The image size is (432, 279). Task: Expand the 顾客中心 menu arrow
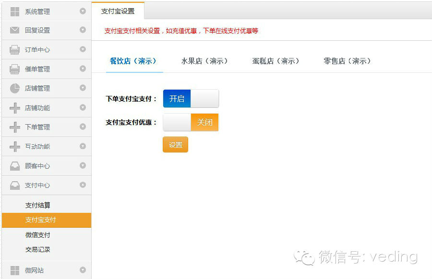click(83, 165)
